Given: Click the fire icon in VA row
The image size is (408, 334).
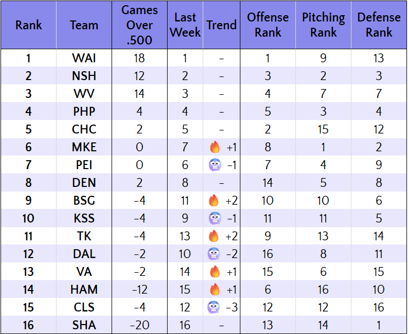Looking at the screenshot, I should pyautogui.click(x=214, y=272).
